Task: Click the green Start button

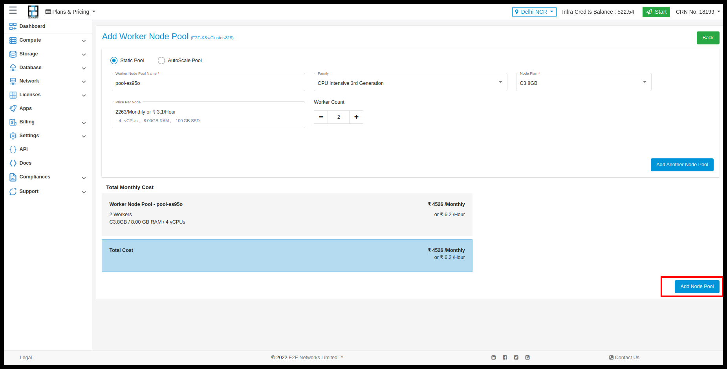Action: pos(656,12)
